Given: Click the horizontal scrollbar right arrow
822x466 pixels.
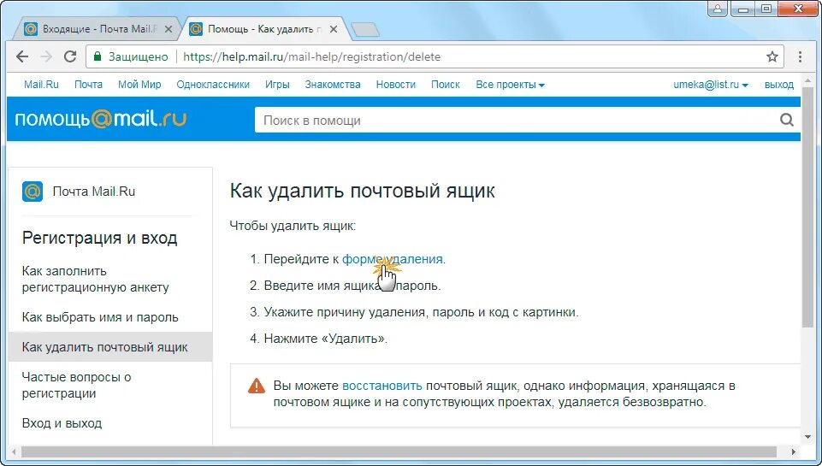Looking at the screenshot, I should tap(794, 451).
